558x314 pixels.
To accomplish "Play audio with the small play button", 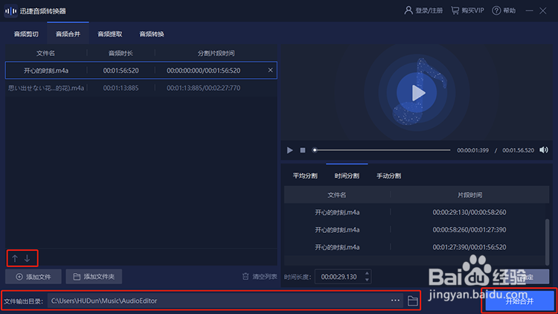I will [289, 150].
